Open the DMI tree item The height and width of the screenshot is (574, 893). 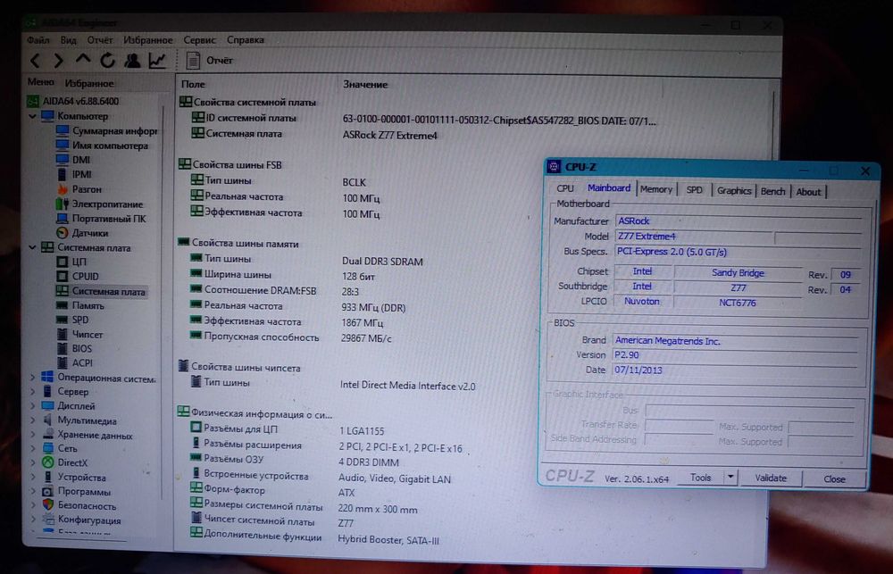(x=73, y=160)
